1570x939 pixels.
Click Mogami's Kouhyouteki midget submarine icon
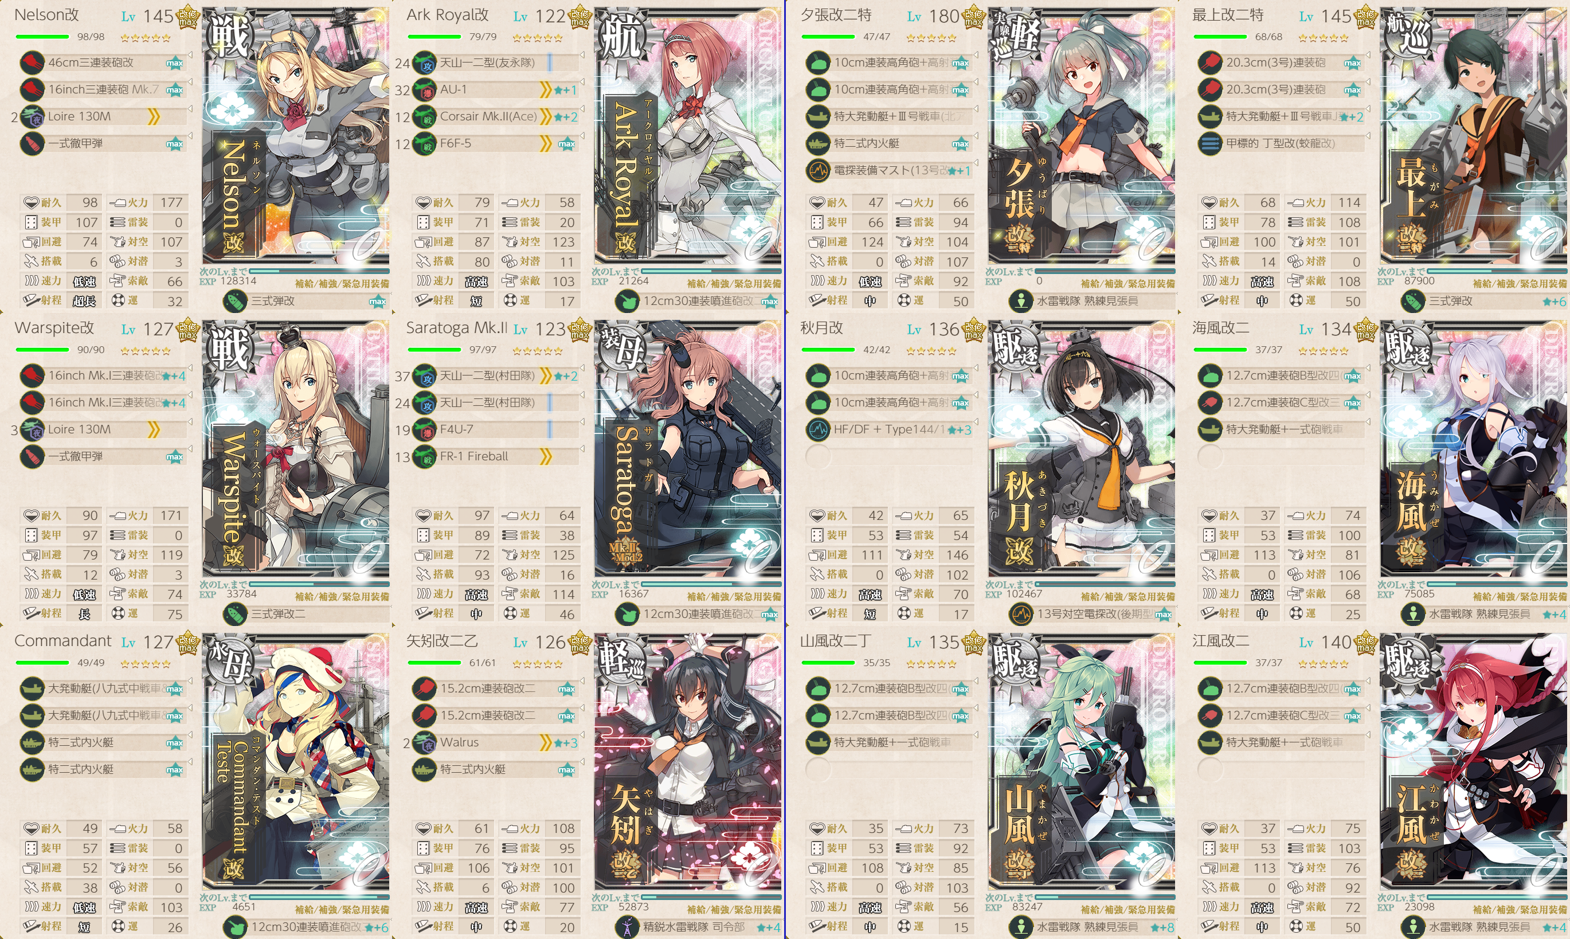[1209, 144]
